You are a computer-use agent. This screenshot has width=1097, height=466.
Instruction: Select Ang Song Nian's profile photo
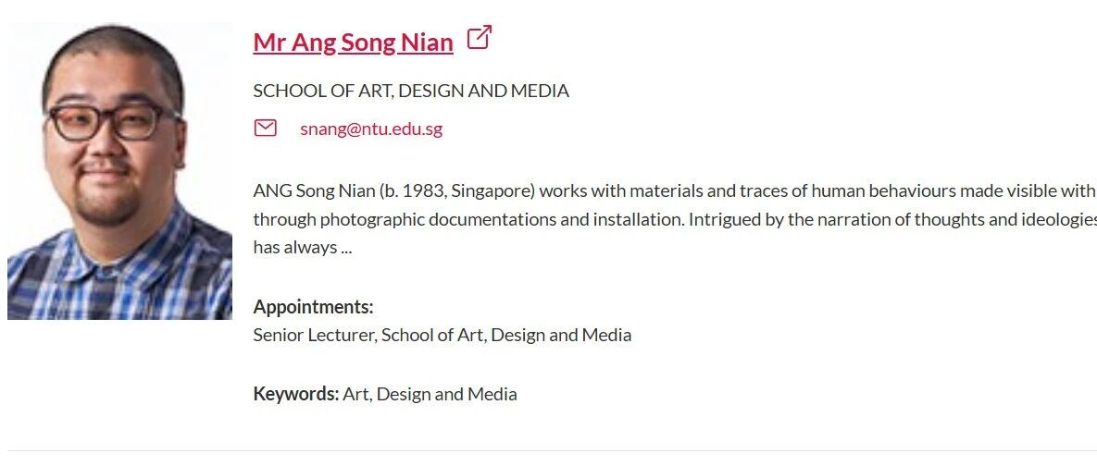pos(120,171)
